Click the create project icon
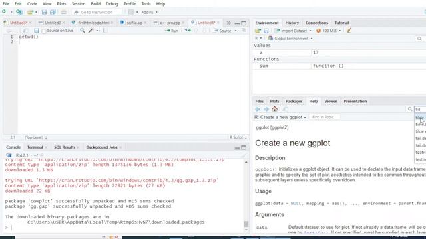Viewport: 426px width, 239px height. coord(19,12)
